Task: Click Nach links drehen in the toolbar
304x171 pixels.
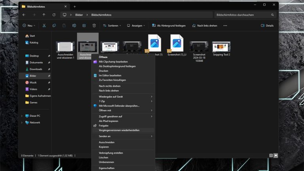Action: [205, 25]
